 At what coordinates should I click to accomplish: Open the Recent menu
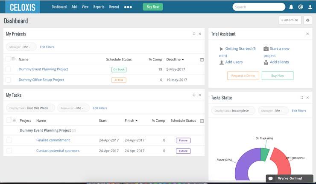coord(114,7)
